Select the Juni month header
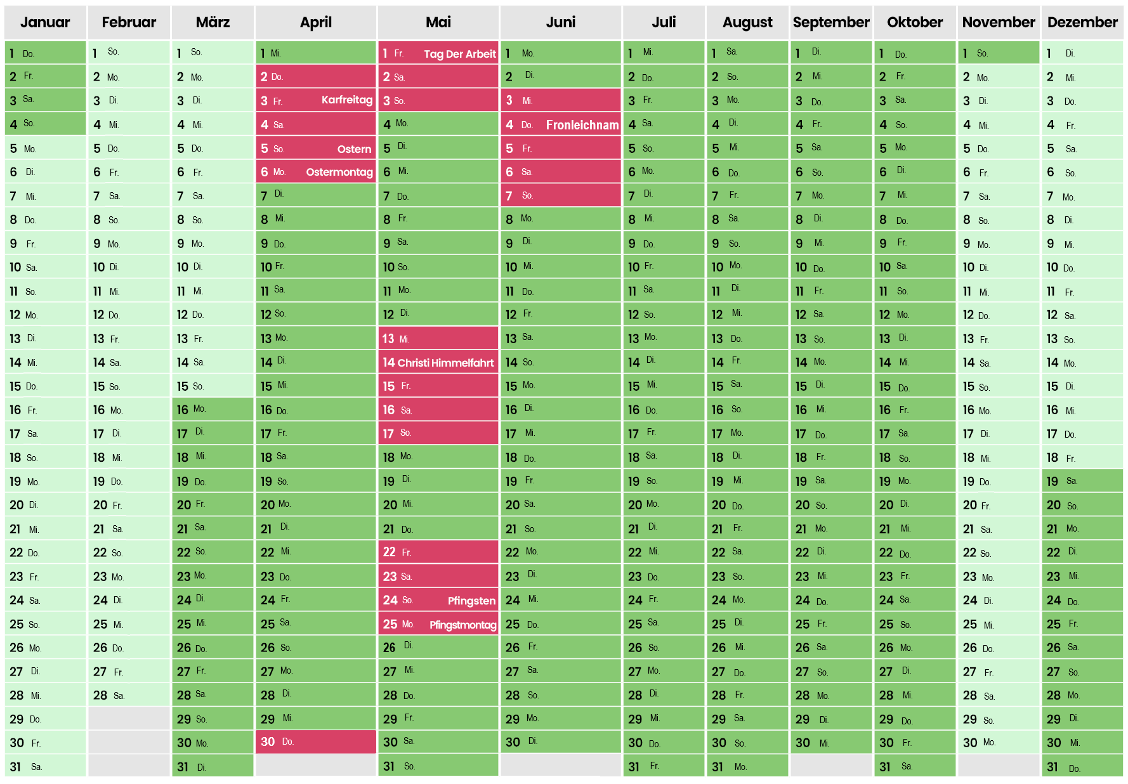Image resolution: width=1128 pixels, height=784 pixels. click(561, 23)
